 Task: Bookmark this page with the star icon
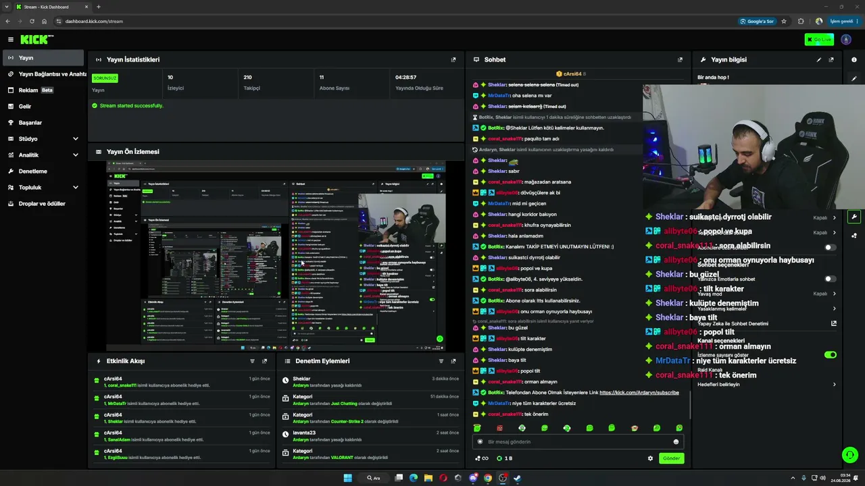[784, 21]
